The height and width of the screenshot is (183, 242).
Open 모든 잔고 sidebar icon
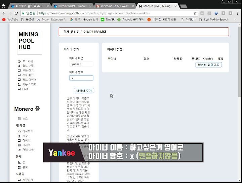[19, 71]
